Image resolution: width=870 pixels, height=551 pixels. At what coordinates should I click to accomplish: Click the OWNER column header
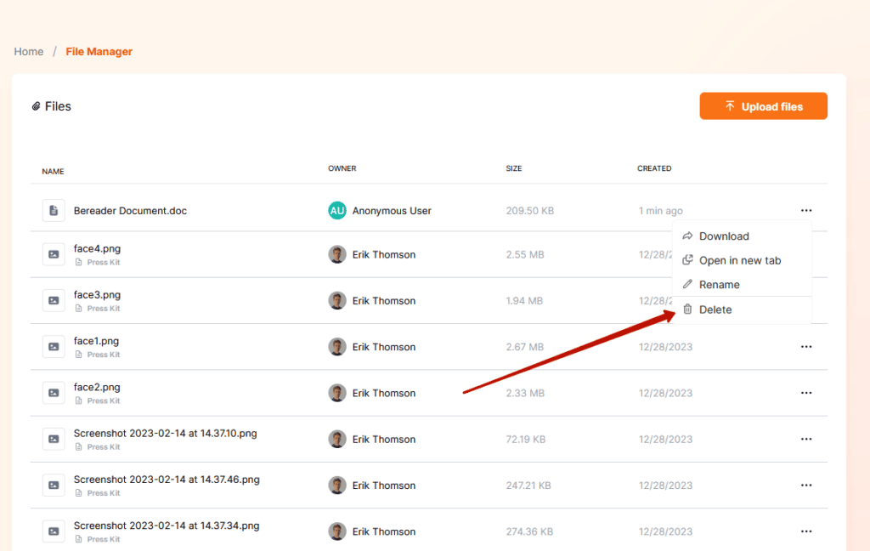click(x=342, y=168)
